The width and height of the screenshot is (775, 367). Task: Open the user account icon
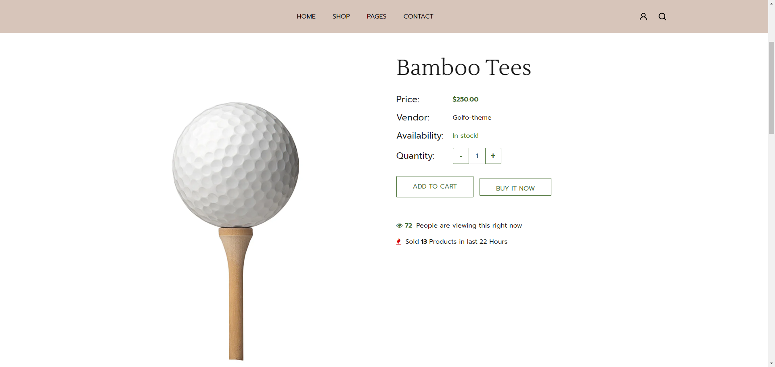[x=643, y=17]
